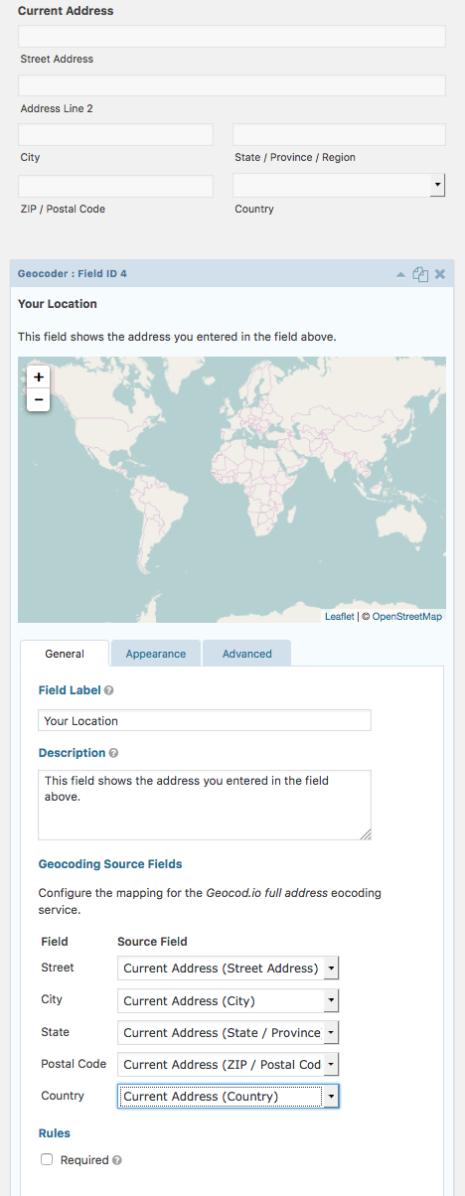Open the Country dropdown in Current Address
The image size is (465, 1196).
339,186
